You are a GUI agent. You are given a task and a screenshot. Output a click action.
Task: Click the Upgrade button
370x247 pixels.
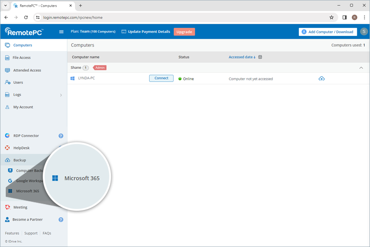coord(184,32)
